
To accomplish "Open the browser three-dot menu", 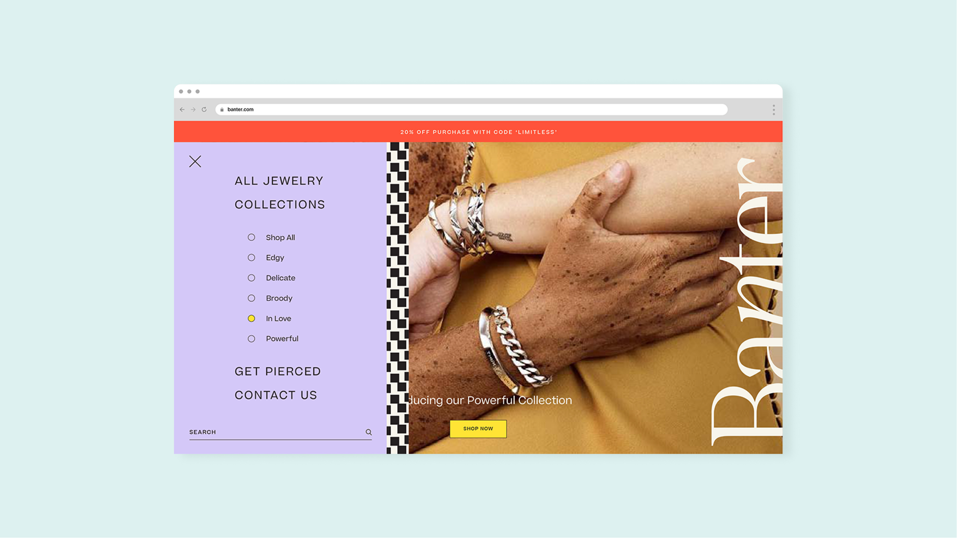I will point(774,110).
